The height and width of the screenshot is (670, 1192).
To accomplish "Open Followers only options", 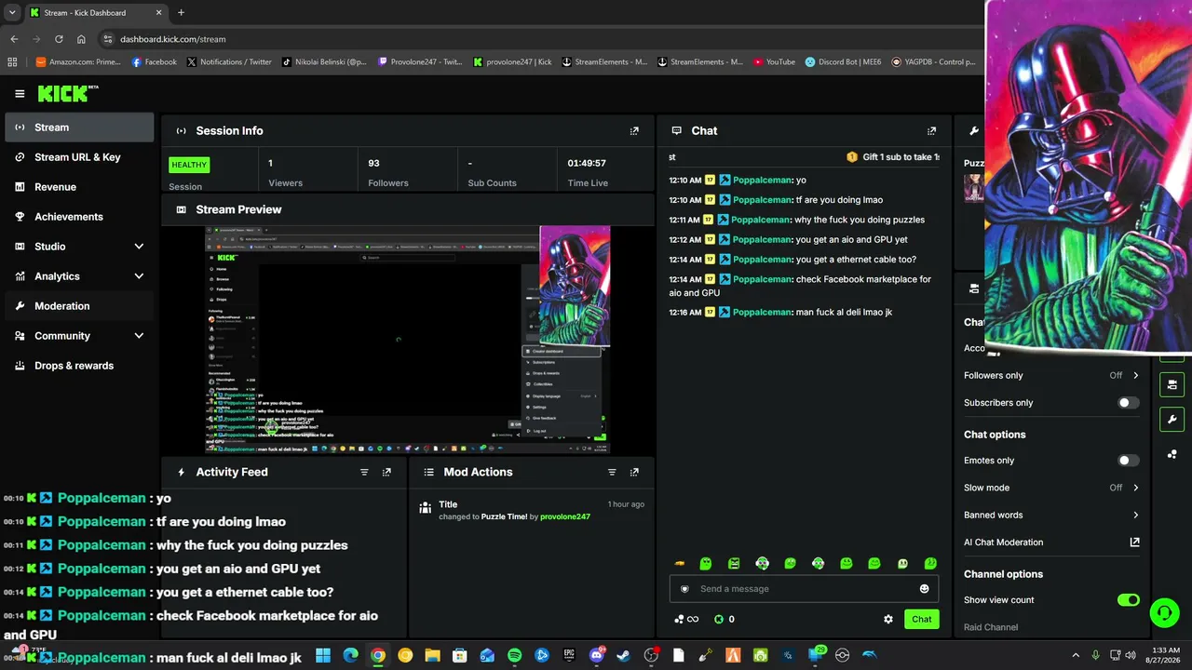I will click(x=1051, y=376).
